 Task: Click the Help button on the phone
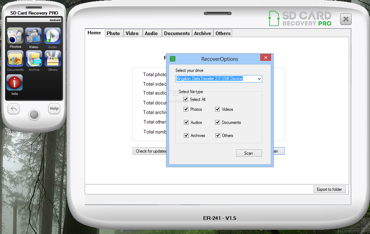[54, 108]
